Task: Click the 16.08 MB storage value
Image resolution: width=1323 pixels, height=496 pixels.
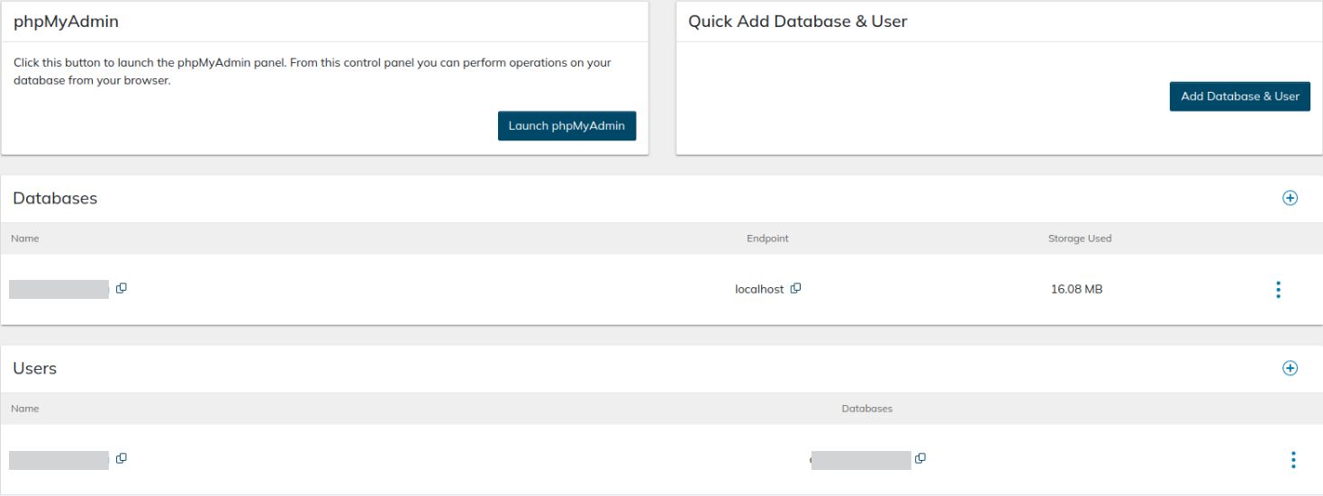Action: (x=1076, y=290)
